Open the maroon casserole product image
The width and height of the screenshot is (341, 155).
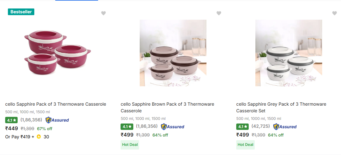[57, 53]
